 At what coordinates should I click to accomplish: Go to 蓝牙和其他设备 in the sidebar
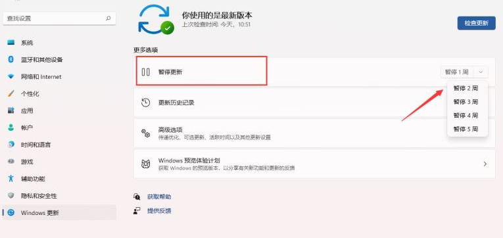(x=59, y=60)
